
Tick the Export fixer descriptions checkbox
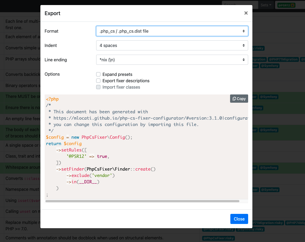point(98,81)
